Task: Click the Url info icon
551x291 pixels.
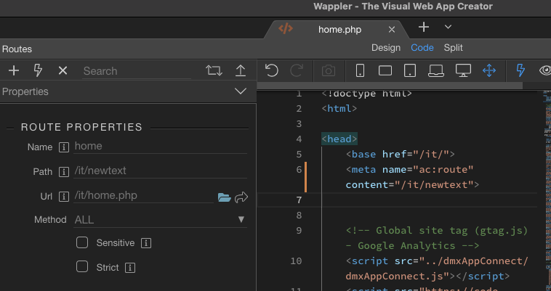Action: 63,197
